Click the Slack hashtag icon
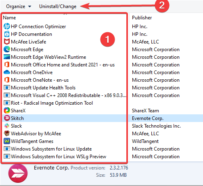Image resolution: width=203 pixels, height=186 pixels. [7, 126]
